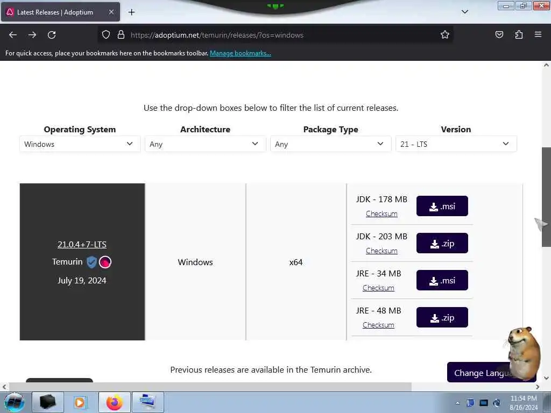Image resolution: width=551 pixels, height=413 pixels.
Task: Switch to Firefox in the taskbar
Action: pyautogui.click(x=115, y=402)
